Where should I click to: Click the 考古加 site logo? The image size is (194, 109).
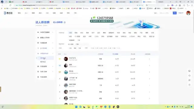click(8, 13)
